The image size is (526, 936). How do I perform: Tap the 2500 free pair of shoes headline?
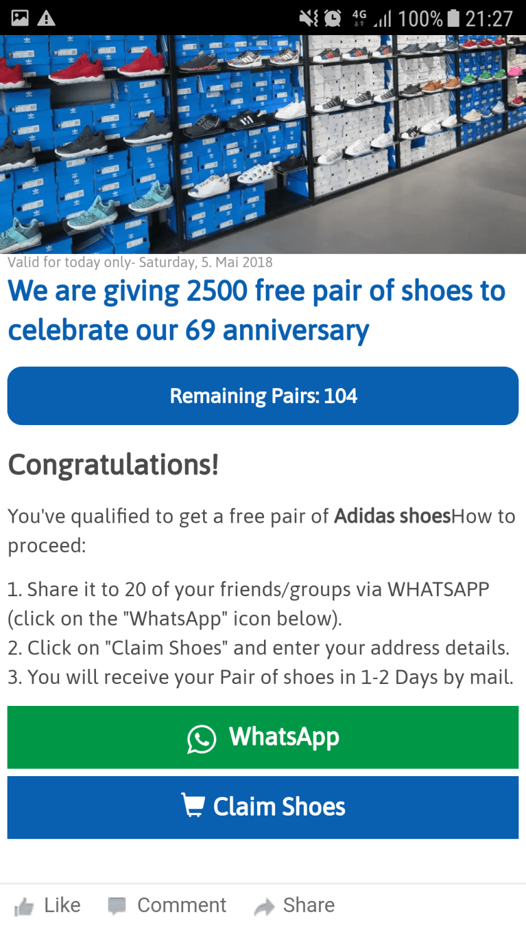click(x=256, y=310)
